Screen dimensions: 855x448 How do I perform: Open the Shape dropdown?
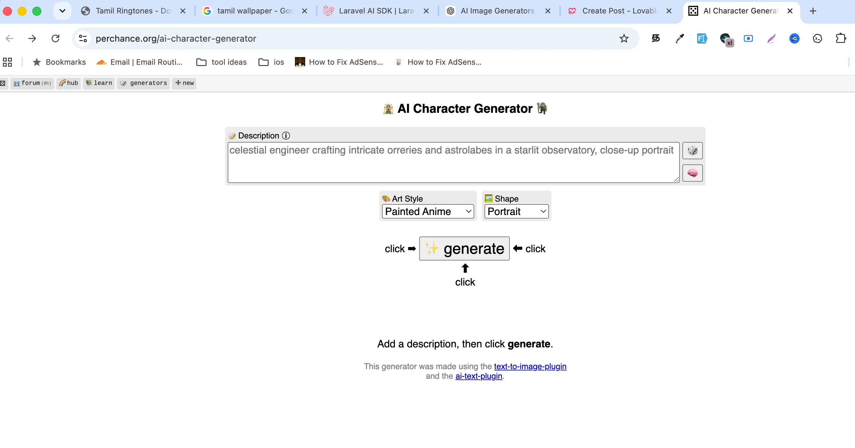coord(516,211)
